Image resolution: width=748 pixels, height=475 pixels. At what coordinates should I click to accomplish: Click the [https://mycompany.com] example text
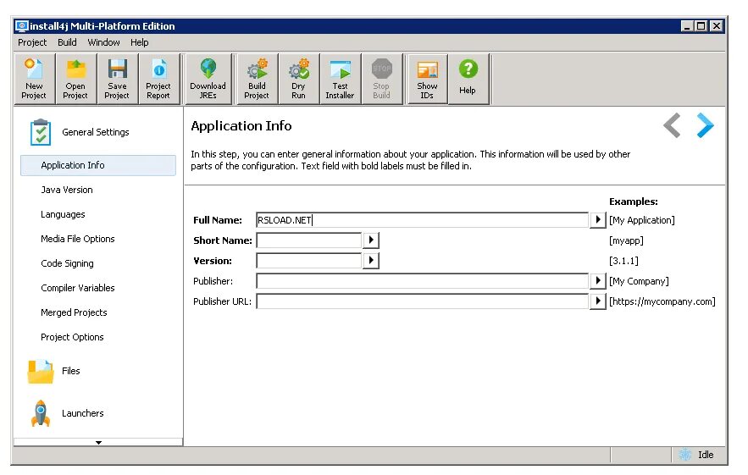[x=662, y=301]
